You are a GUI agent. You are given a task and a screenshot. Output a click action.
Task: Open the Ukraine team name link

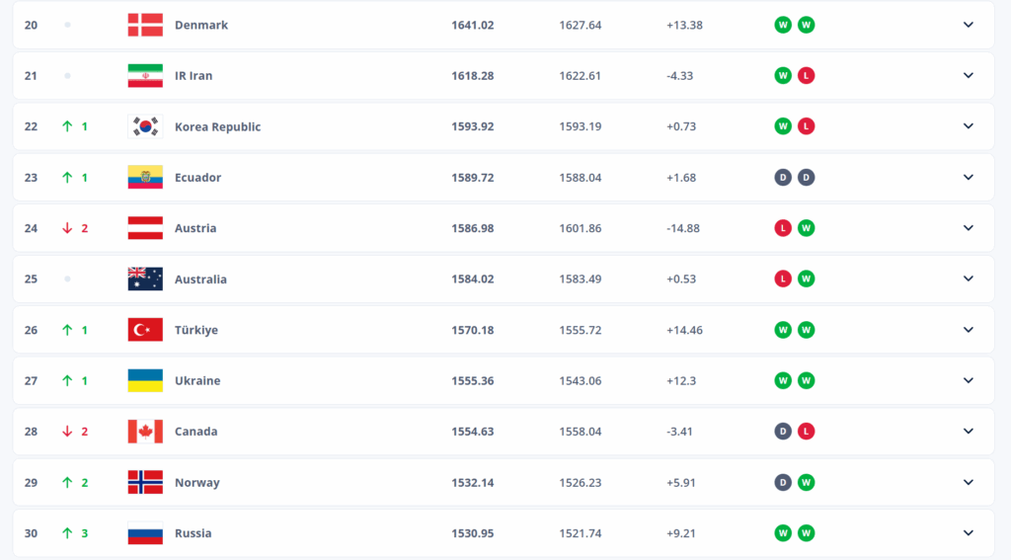[x=197, y=381]
